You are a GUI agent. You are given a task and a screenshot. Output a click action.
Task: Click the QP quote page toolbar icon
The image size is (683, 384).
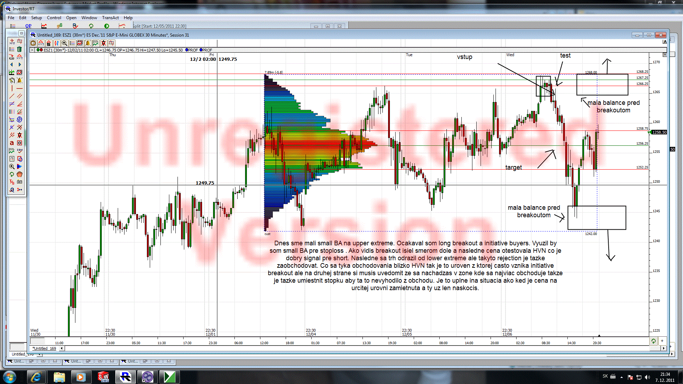pyautogui.click(x=28, y=26)
